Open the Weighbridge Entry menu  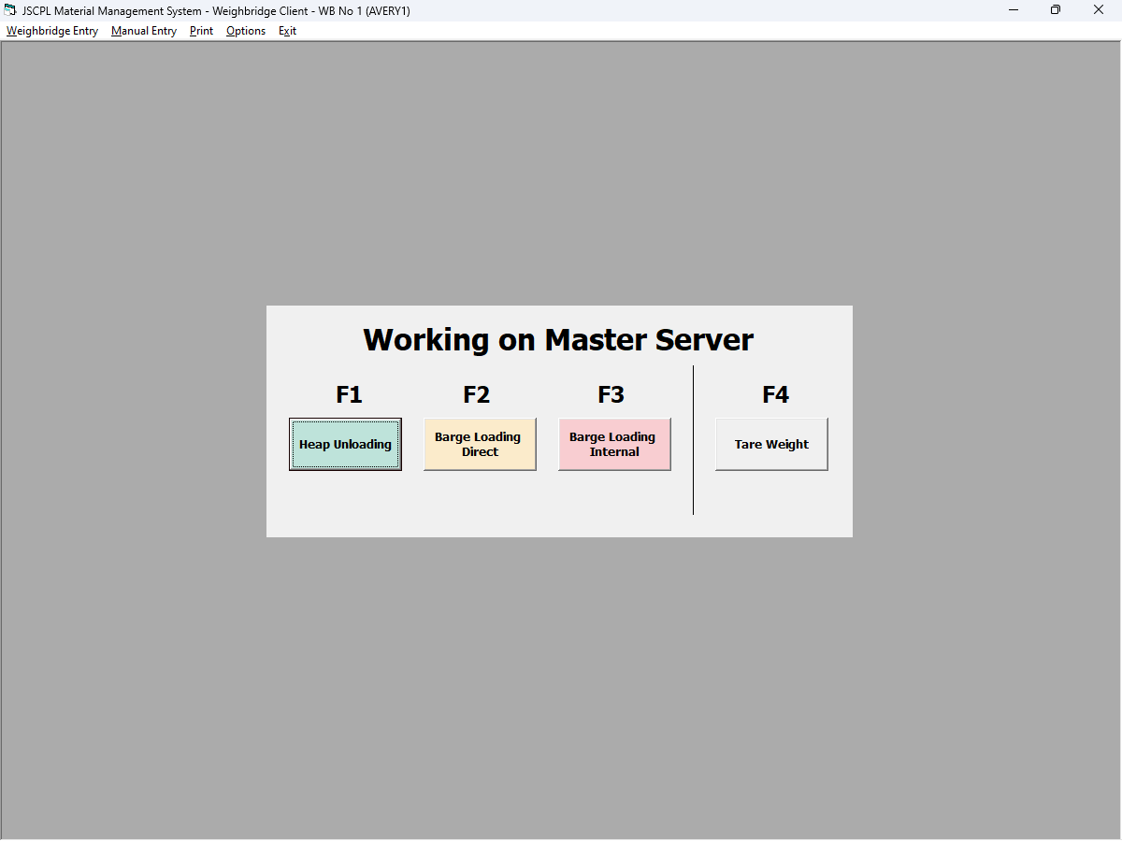pyautogui.click(x=51, y=31)
